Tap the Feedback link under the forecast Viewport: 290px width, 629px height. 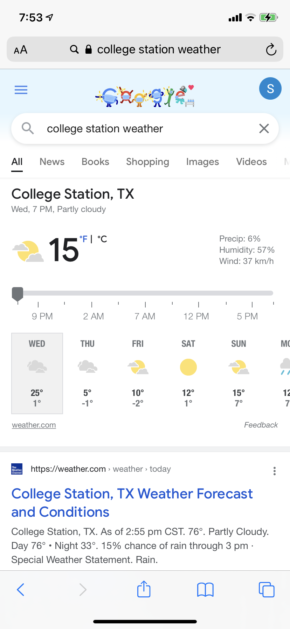261,425
